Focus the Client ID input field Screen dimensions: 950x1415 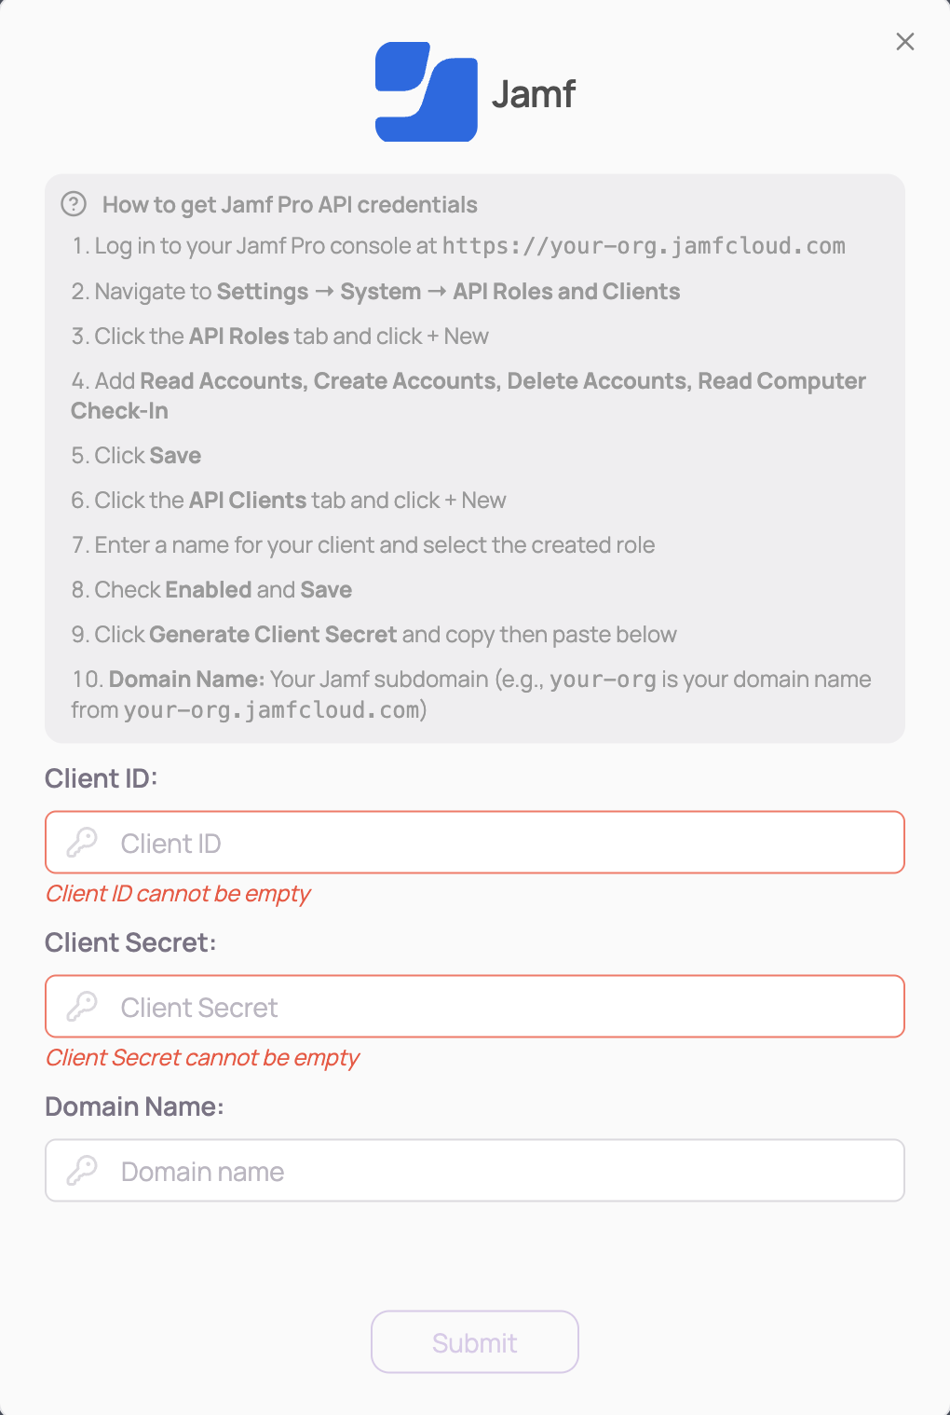click(503, 843)
